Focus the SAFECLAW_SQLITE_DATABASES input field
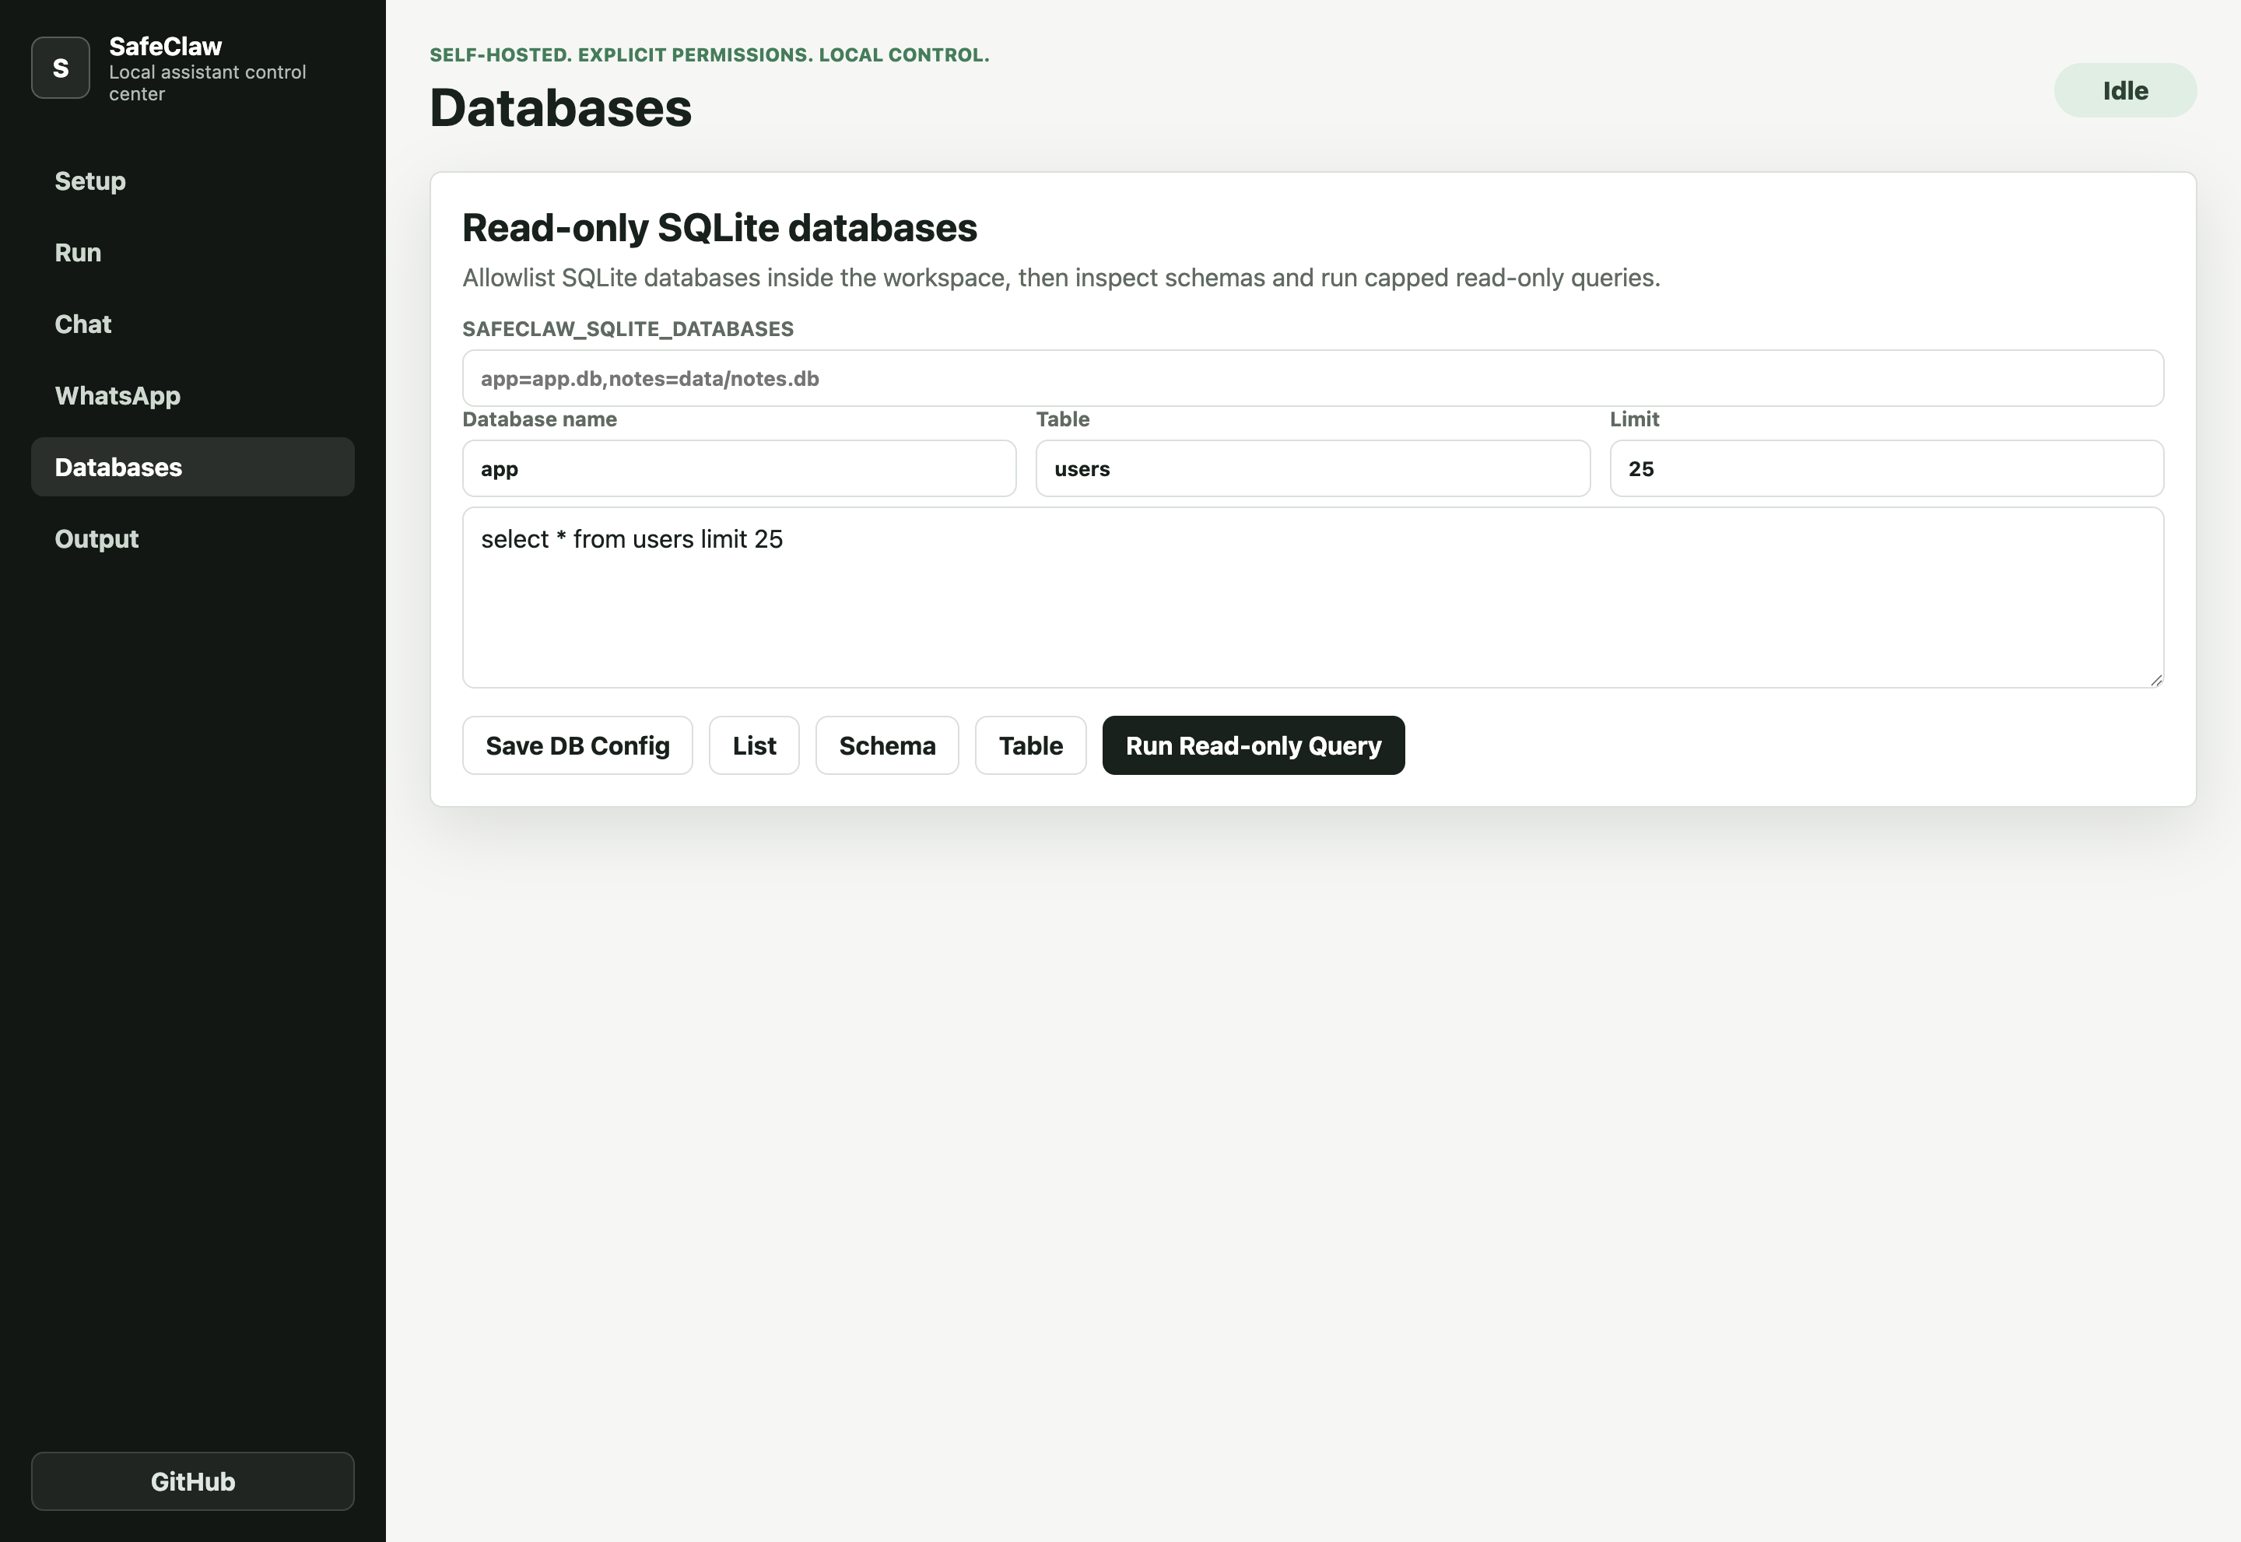Screen dimensions: 2241x1542 click(1313, 378)
